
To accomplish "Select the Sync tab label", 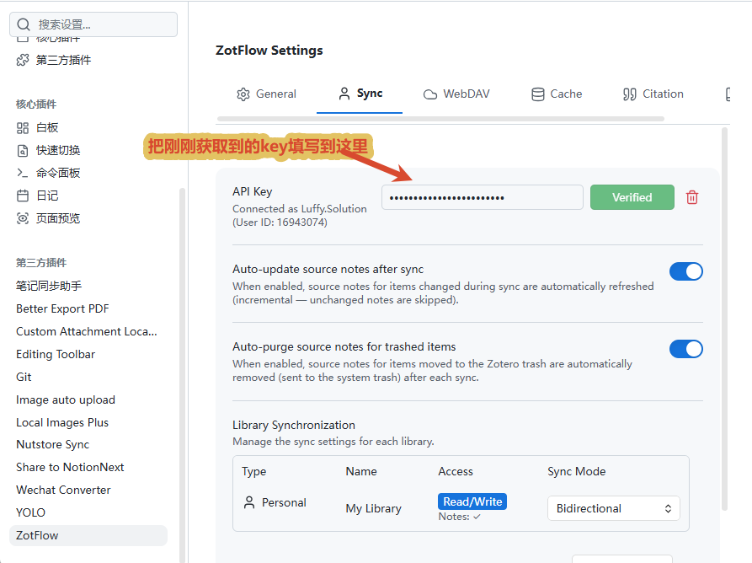I will [x=370, y=93].
